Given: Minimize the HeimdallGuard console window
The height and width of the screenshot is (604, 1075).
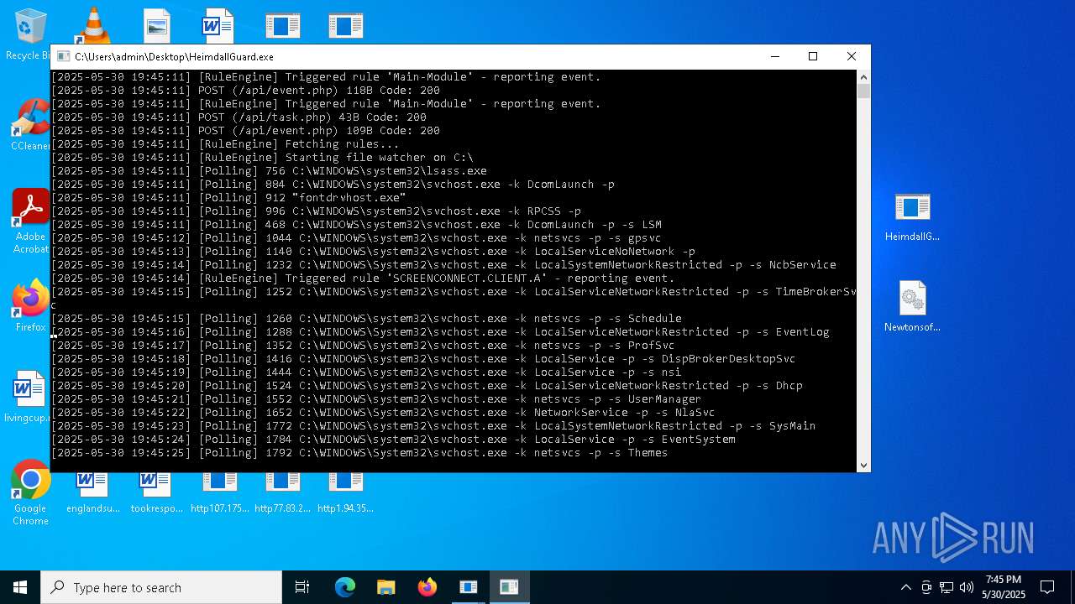Looking at the screenshot, I should [774, 56].
